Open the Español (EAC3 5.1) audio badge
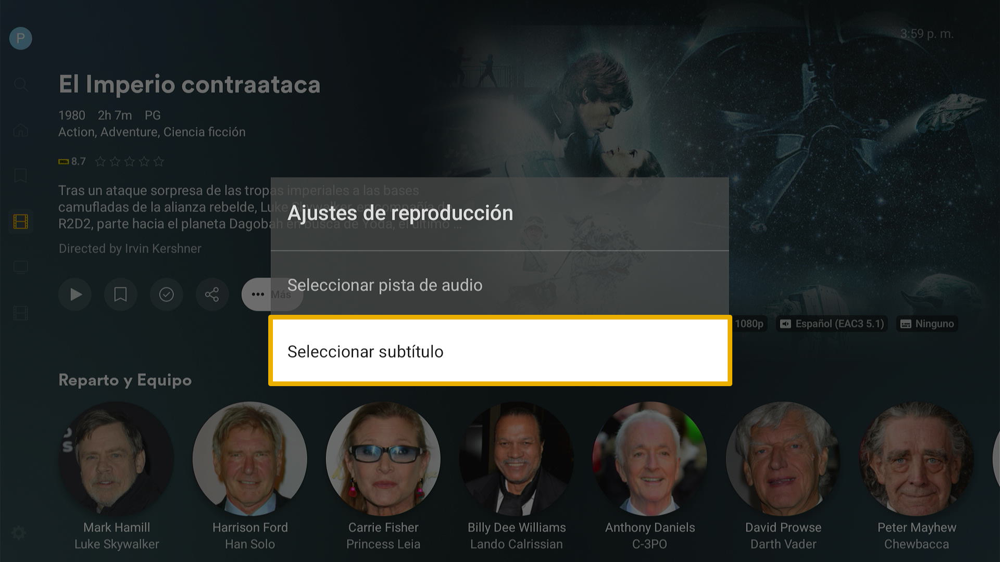 pyautogui.click(x=832, y=324)
